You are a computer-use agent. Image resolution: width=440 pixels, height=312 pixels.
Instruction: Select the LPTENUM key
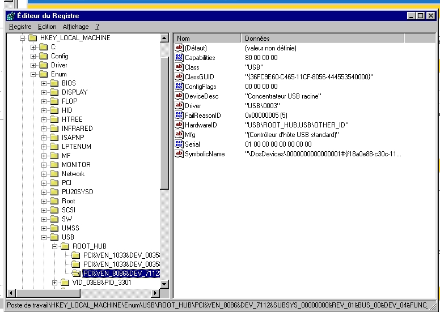click(77, 146)
